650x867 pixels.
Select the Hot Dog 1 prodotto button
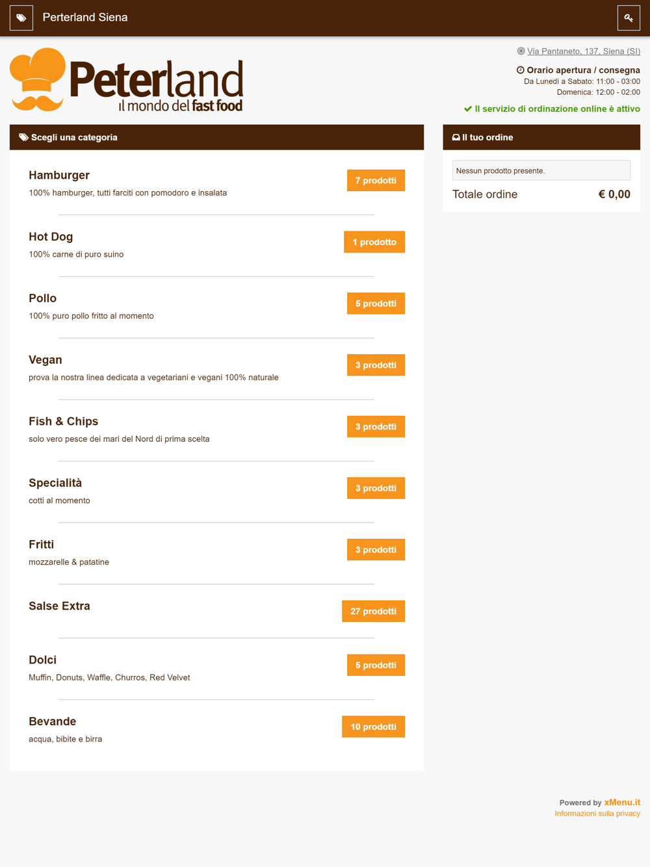pyautogui.click(x=374, y=242)
